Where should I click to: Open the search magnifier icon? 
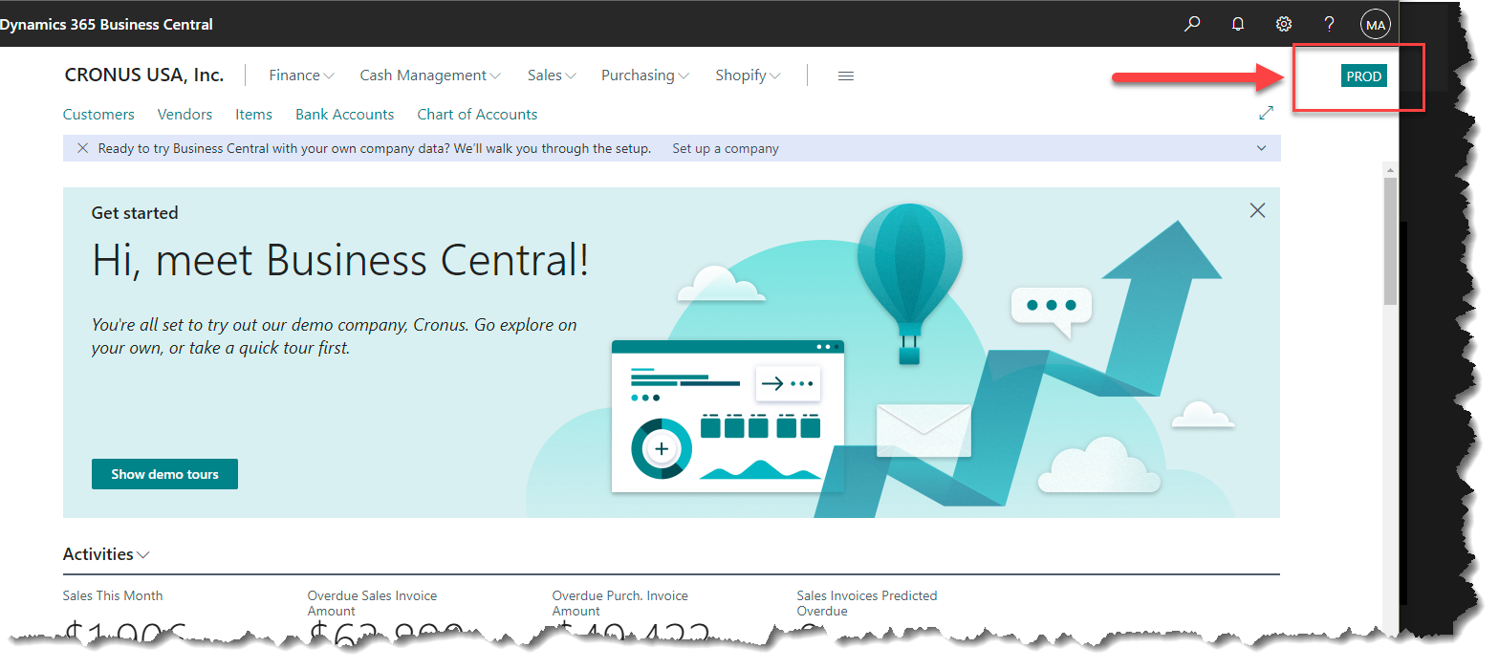(1192, 24)
